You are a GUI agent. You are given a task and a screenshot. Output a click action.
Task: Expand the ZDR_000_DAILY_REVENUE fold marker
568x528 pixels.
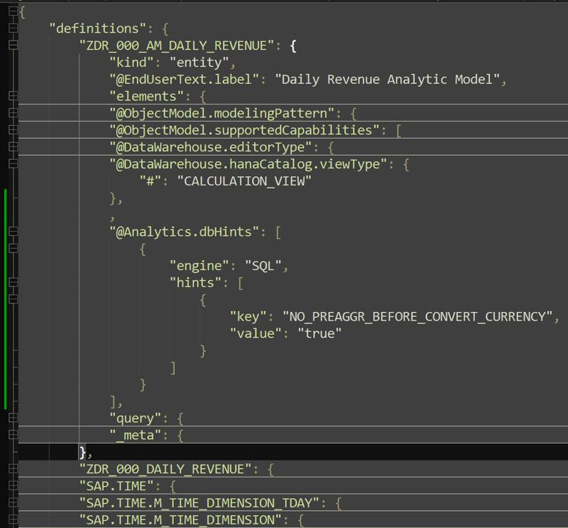click(13, 468)
